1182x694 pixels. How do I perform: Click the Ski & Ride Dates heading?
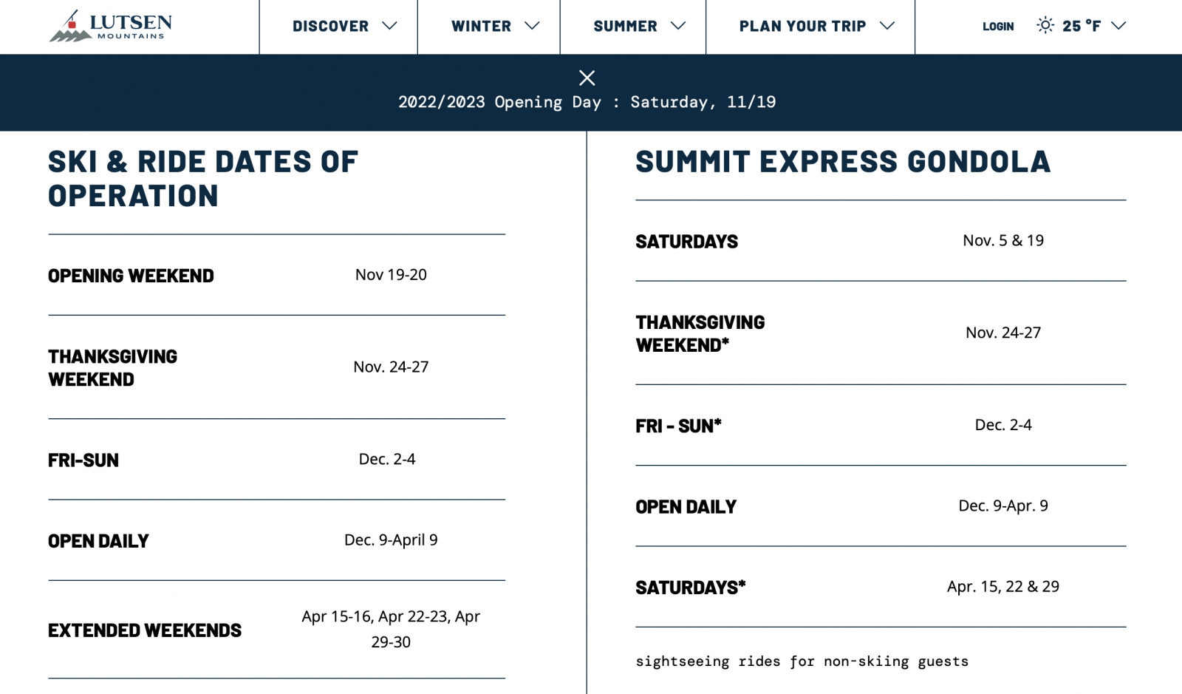pyautogui.click(x=203, y=179)
